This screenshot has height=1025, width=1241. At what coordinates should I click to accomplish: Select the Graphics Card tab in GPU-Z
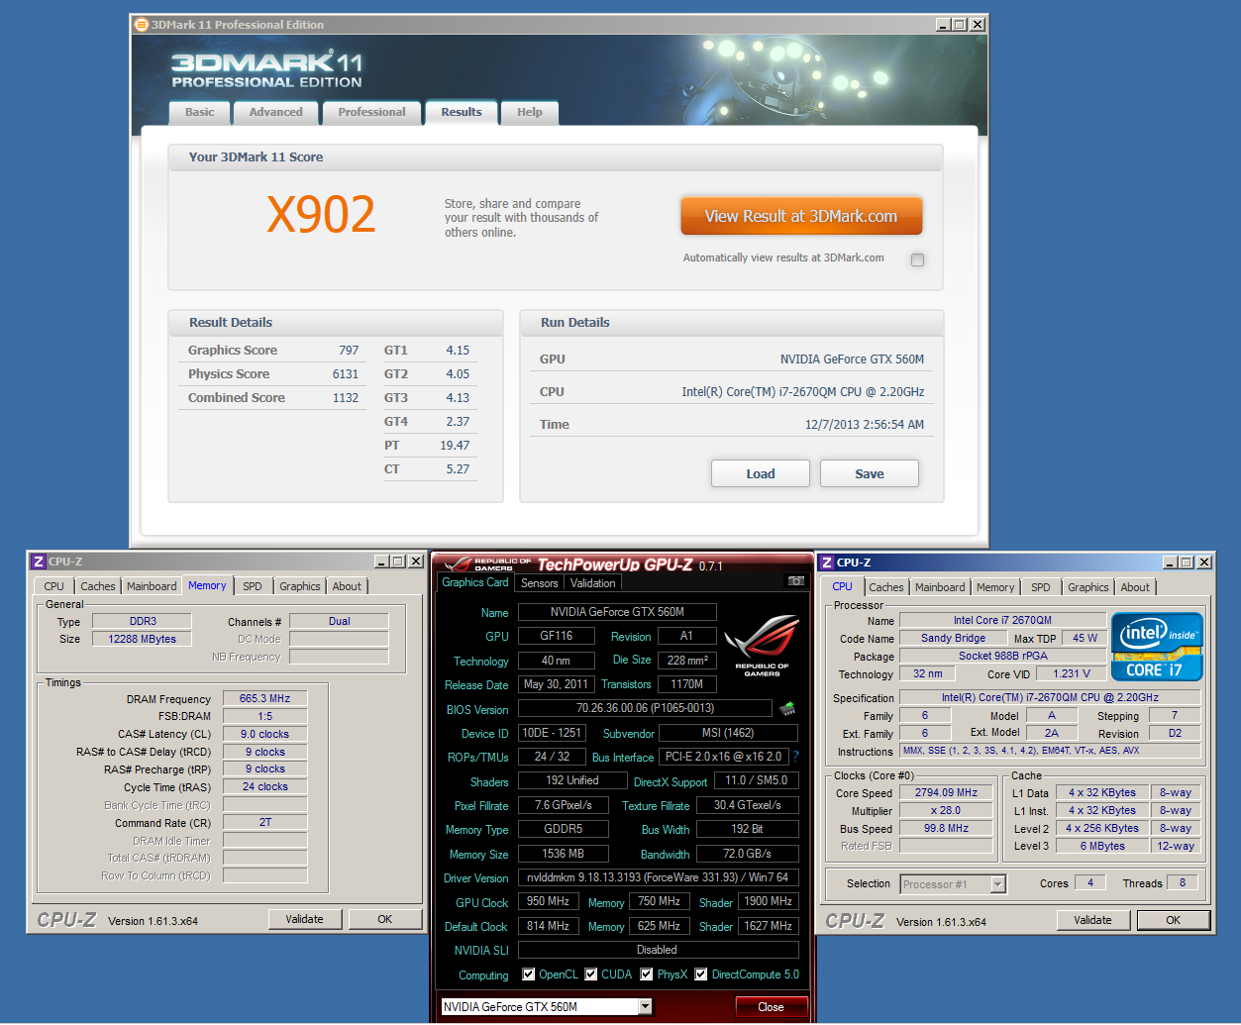[x=475, y=582]
